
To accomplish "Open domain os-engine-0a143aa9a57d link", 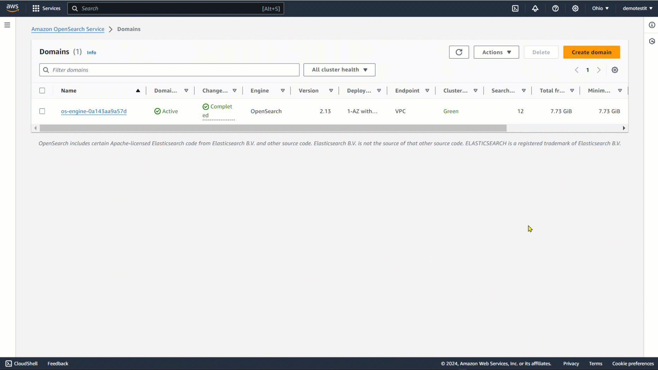I will tap(94, 111).
